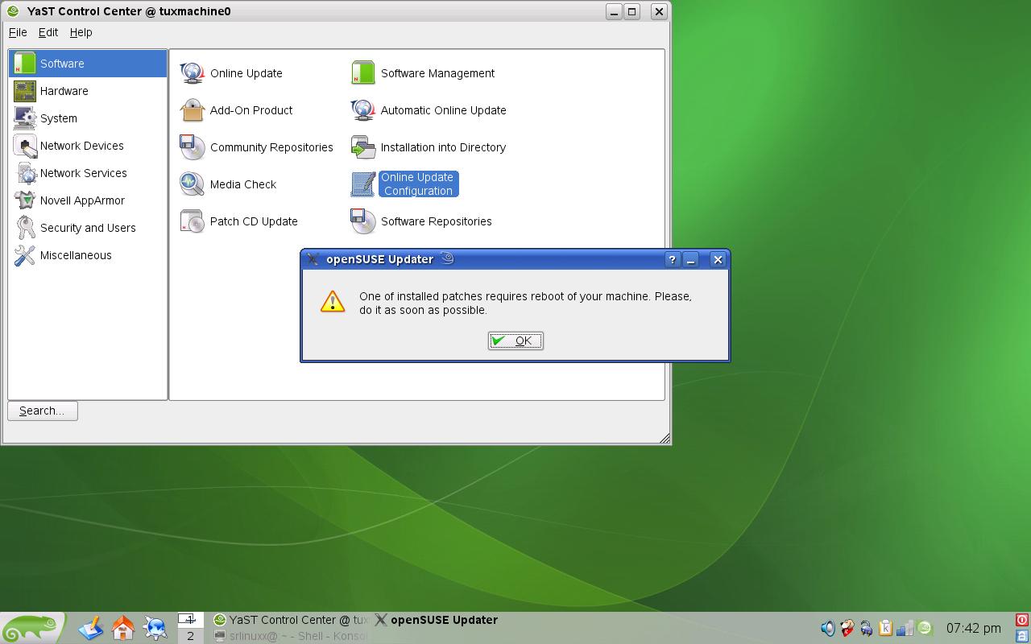Screen dimensions: 1031x644
Task: Switch to virtual desktop 1 in pager
Action: [190, 620]
